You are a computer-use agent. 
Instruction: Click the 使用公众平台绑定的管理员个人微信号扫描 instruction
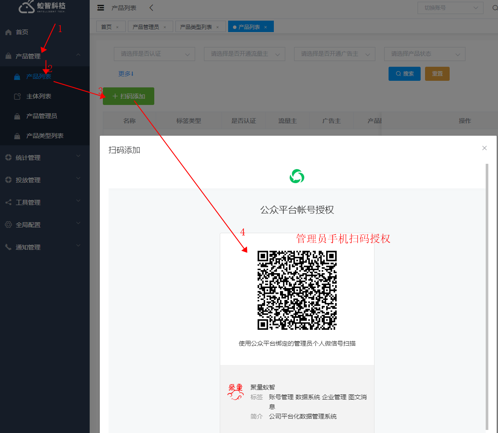(297, 343)
